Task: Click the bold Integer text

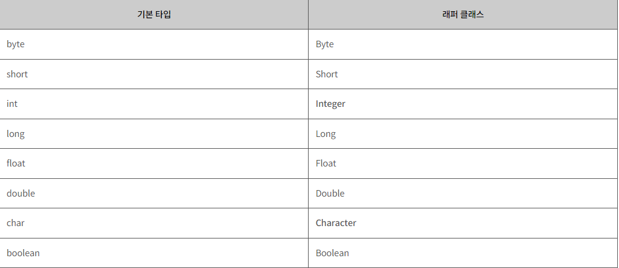Action: tap(330, 104)
